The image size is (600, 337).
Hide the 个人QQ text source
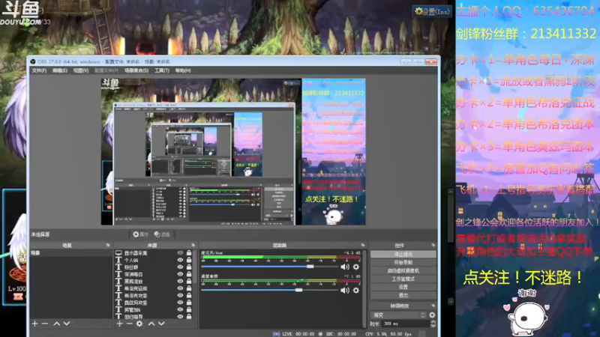coord(180,260)
